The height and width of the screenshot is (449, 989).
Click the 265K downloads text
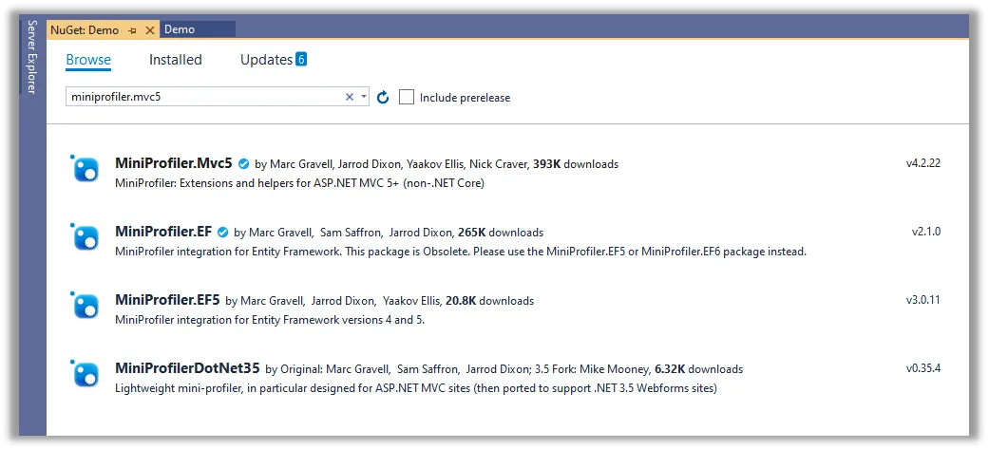point(501,232)
